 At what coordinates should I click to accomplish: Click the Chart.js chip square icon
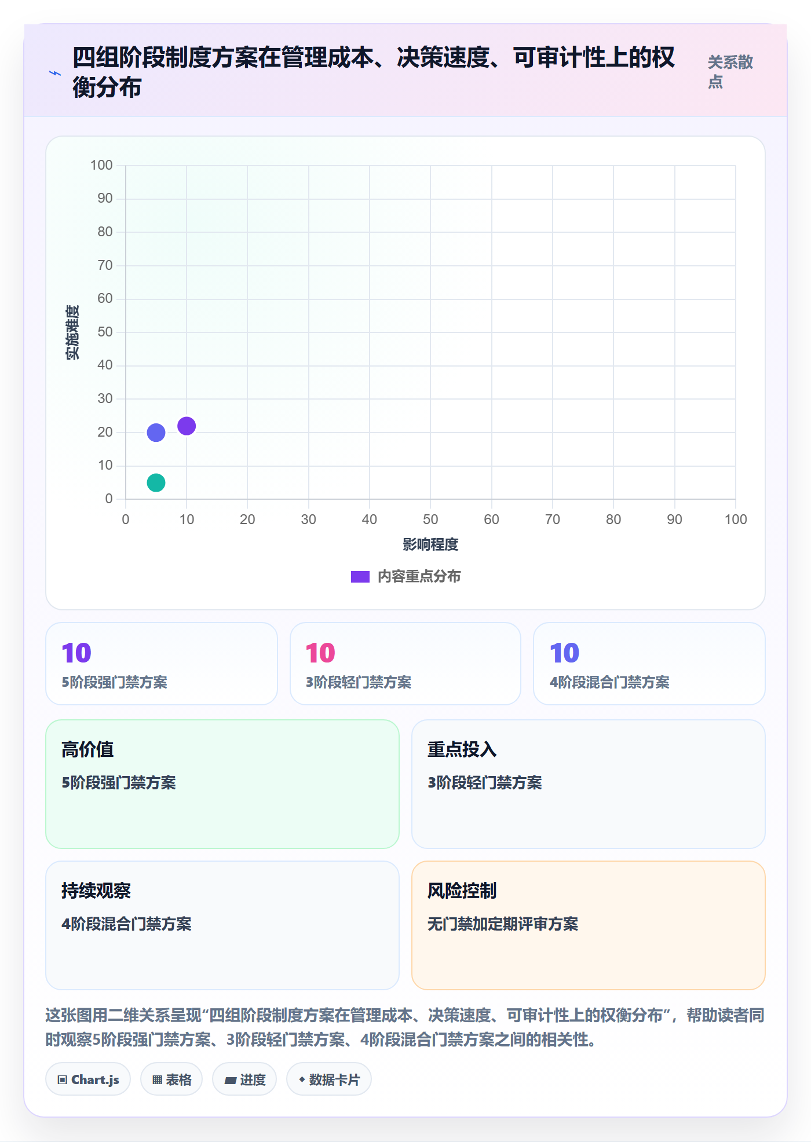(x=63, y=1079)
